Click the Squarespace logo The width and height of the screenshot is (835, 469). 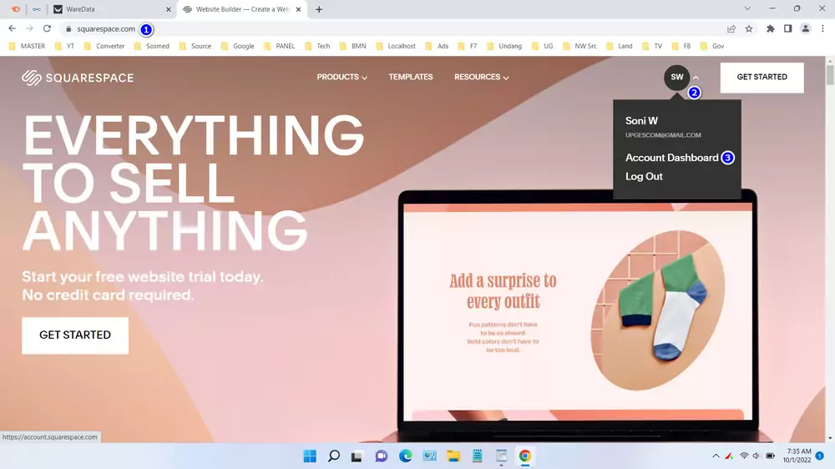[78, 78]
